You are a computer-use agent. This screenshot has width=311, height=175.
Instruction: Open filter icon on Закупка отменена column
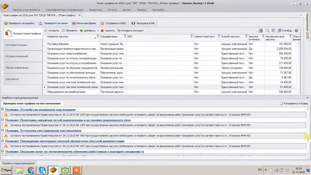[x=263, y=36]
